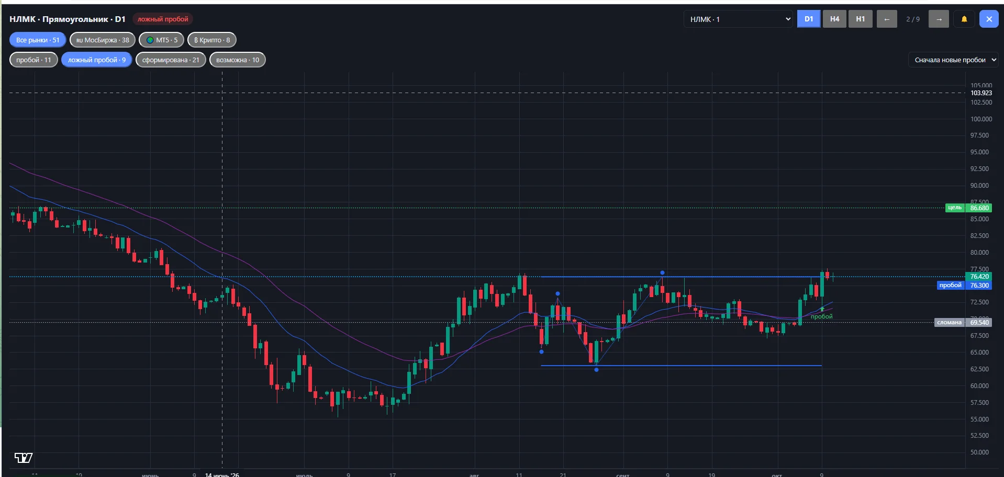Image resolution: width=1004 pixels, height=477 pixels.
Task: Click the 86.680 target price tag
Action: point(979,208)
